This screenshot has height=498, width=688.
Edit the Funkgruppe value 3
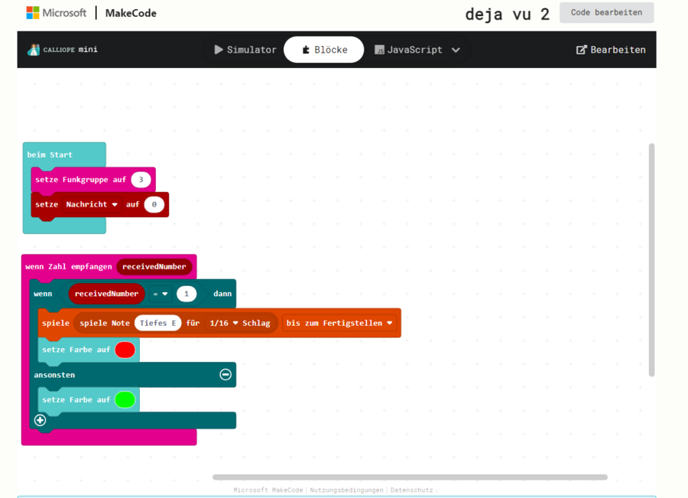[141, 180]
